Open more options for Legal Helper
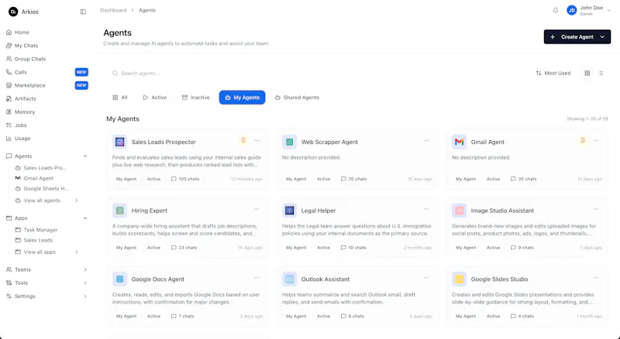620x339 pixels. pyautogui.click(x=426, y=209)
